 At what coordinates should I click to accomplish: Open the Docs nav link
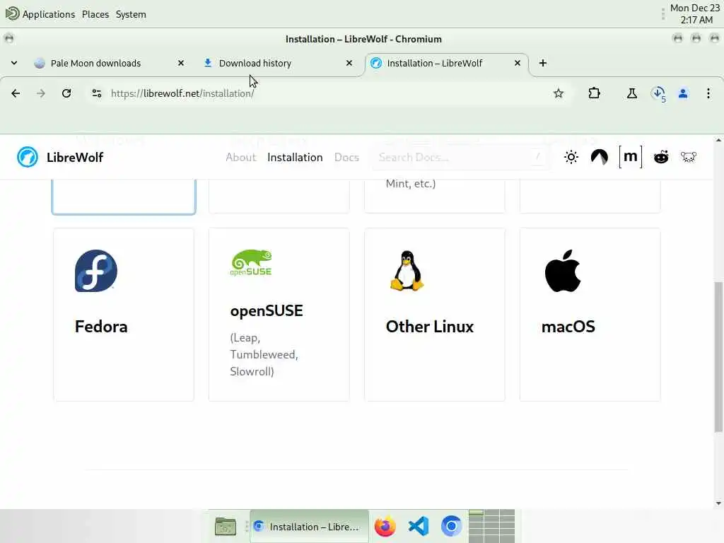tap(346, 158)
